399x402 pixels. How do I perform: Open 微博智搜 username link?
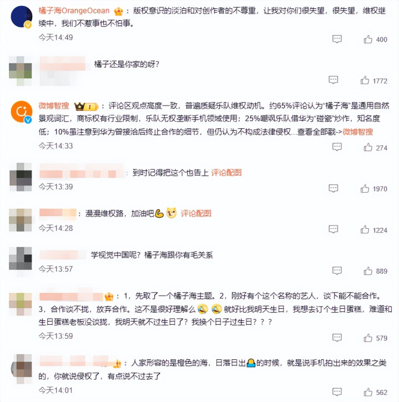[54, 105]
